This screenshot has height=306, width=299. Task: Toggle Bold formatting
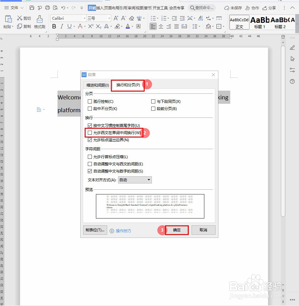coord(54,26)
